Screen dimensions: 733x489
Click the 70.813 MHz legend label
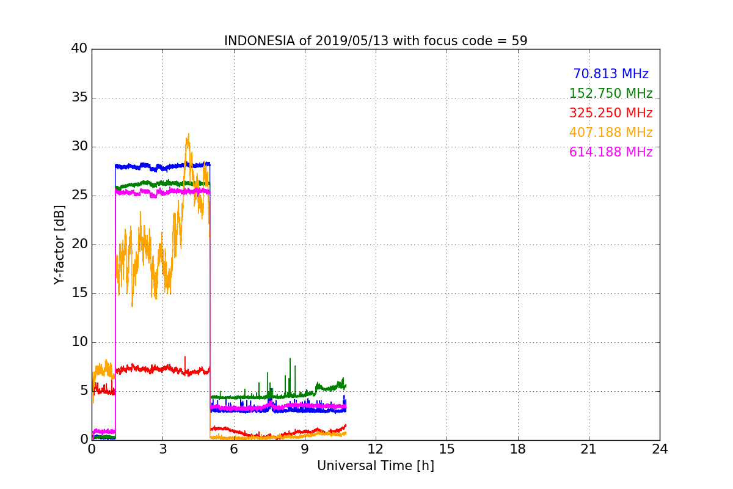coord(611,74)
